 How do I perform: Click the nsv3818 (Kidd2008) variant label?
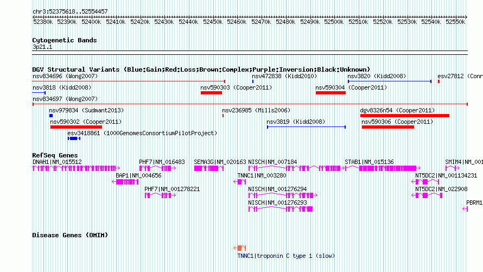(x=62, y=87)
